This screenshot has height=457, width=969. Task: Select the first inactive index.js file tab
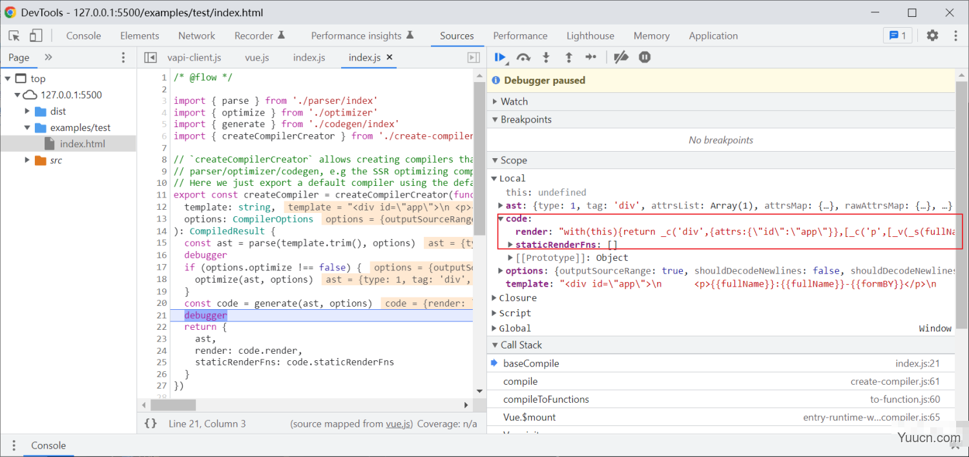point(309,57)
